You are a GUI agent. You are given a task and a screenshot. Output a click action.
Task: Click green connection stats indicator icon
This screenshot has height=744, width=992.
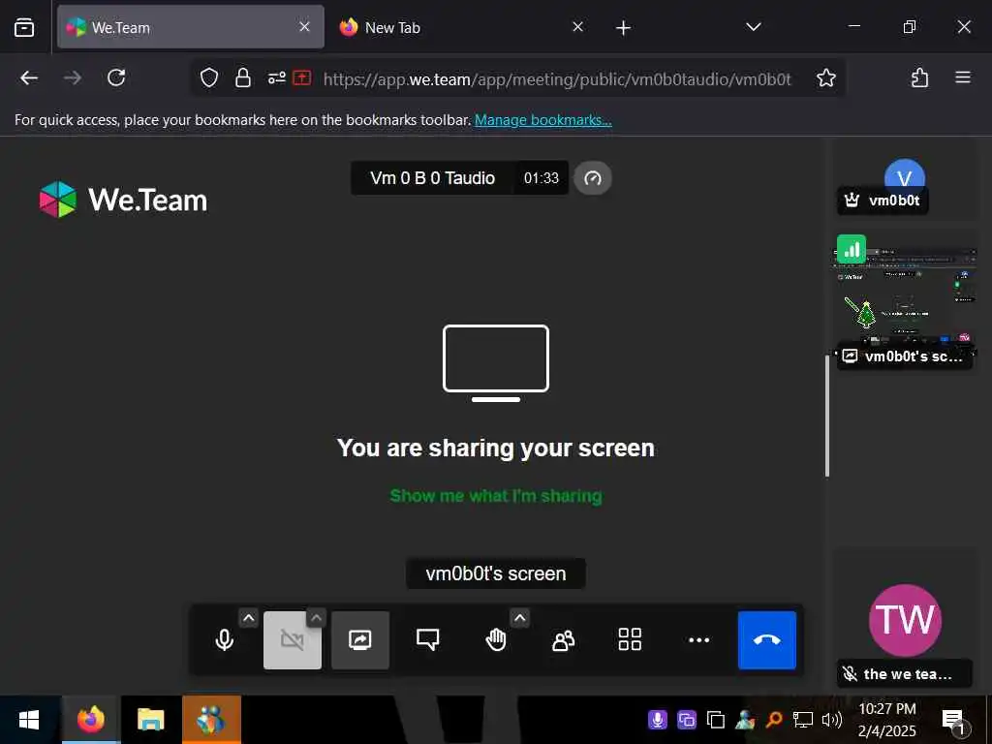(x=852, y=249)
